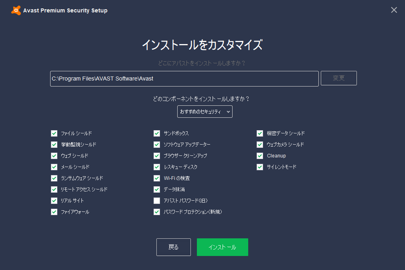Uncheck ファイアウォール checkbox
The image size is (405, 270).
[x=54, y=212]
